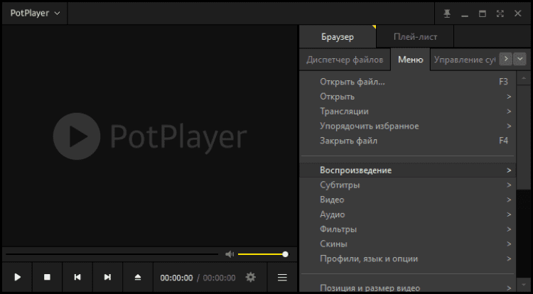The height and width of the screenshot is (294, 533).
Task: Click the menu list scrollbar thumb
Action: (x=524, y=137)
